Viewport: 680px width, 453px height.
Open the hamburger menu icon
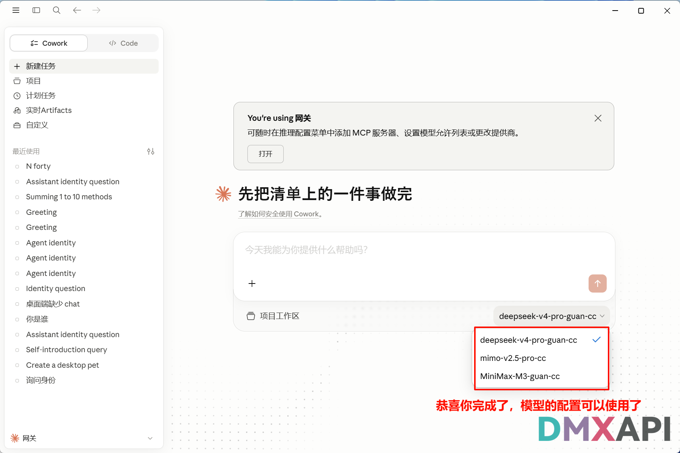16,10
